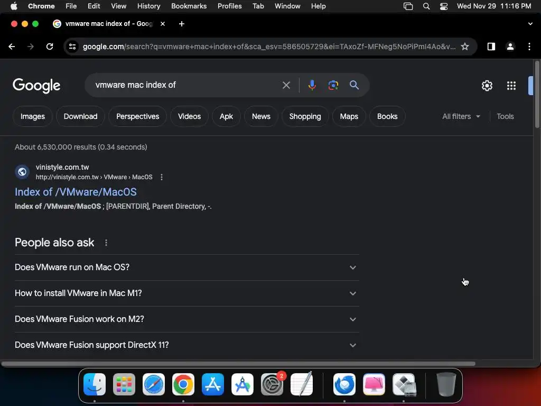
Task: Select the Perspectives filter
Action: point(138,117)
